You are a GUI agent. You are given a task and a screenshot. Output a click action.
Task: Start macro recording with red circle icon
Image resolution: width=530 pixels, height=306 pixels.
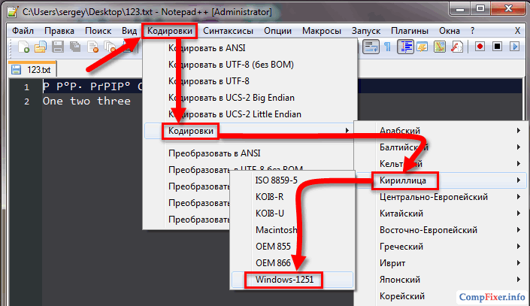click(x=480, y=47)
